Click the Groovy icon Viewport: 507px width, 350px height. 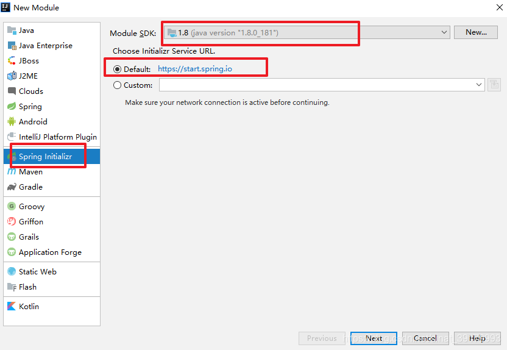[12, 206]
